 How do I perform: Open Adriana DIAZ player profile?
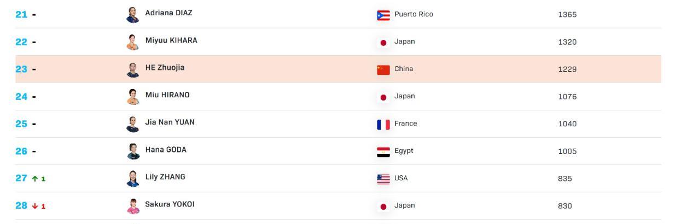(168, 13)
